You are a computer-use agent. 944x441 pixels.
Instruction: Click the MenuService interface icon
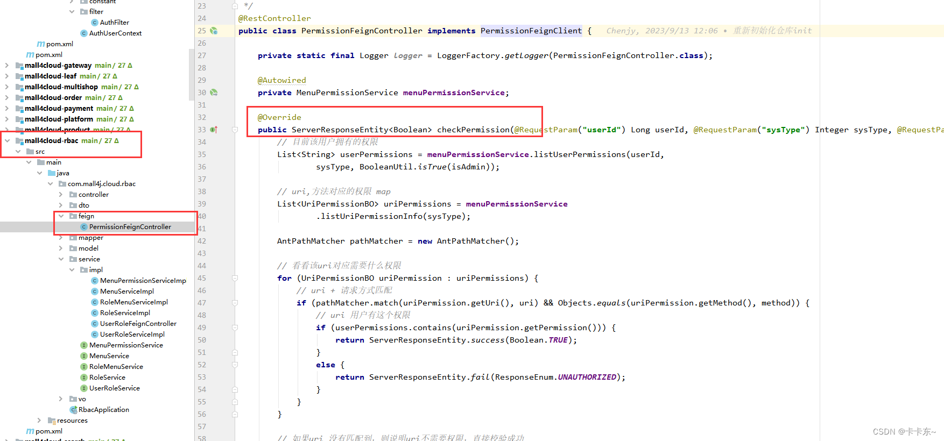pos(84,356)
